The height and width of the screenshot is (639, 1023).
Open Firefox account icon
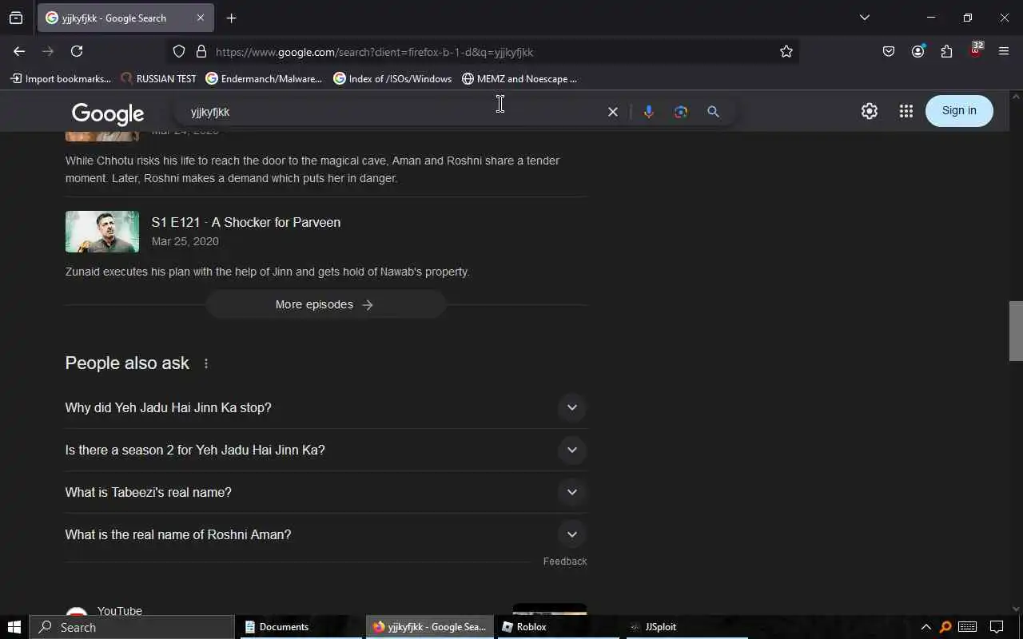918,51
